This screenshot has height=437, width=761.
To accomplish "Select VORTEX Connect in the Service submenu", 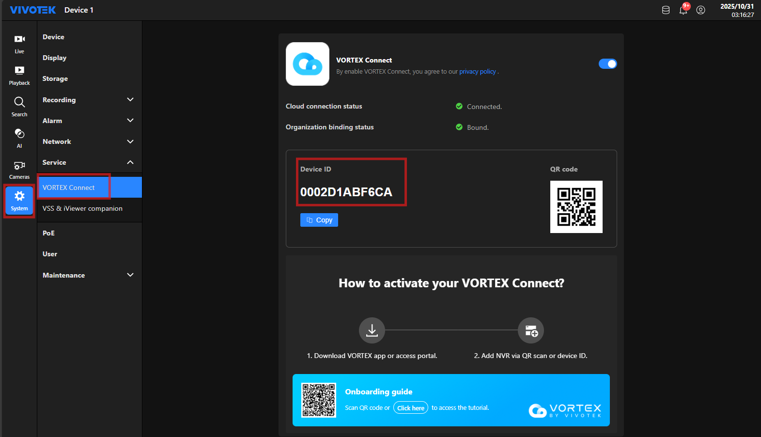I will tap(89, 187).
